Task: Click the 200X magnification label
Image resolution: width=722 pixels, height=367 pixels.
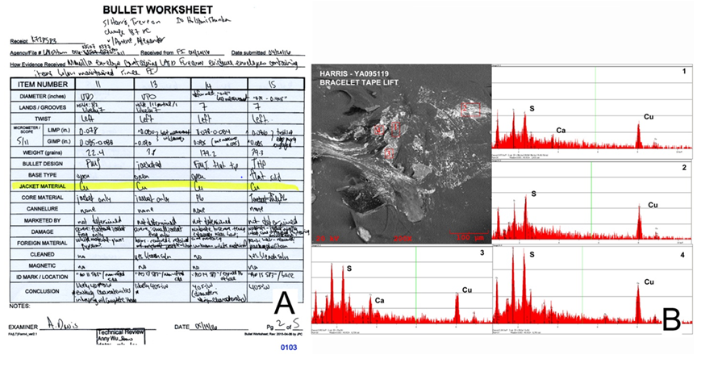Action: [x=402, y=239]
